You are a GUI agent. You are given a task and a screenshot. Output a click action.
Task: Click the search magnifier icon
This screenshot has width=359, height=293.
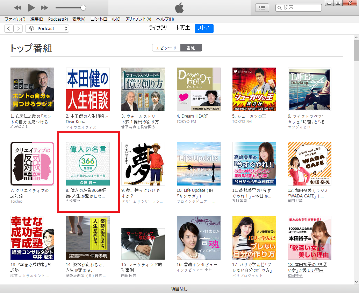279,8
